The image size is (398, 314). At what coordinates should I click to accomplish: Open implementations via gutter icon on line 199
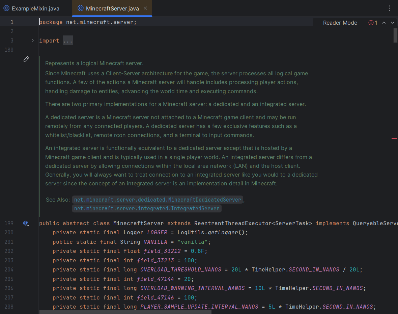click(26, 223)
